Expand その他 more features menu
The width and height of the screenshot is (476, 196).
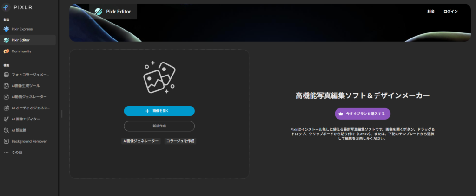click(28, 152)
